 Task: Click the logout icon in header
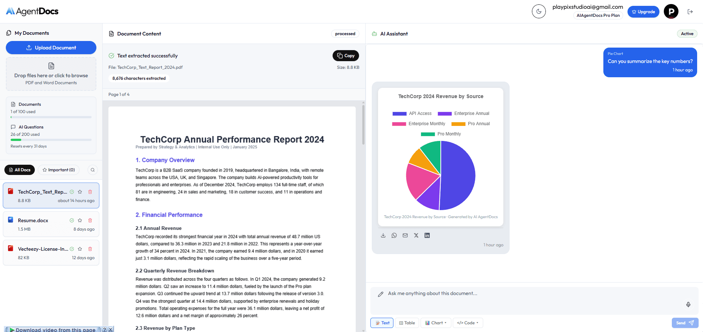(x=690, y=12)
